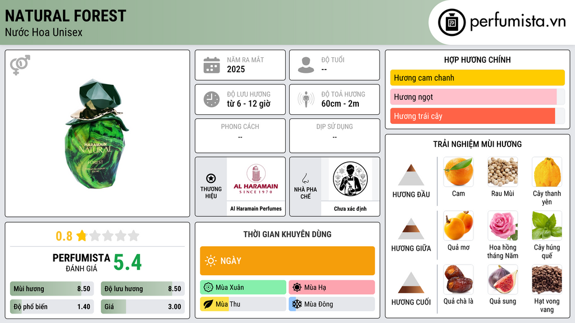Click the unisex gender symbol icon
575x323 pixels.
point(20,65)
